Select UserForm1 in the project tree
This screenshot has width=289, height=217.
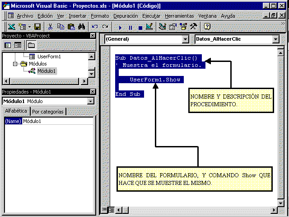(x=49, y=57)
